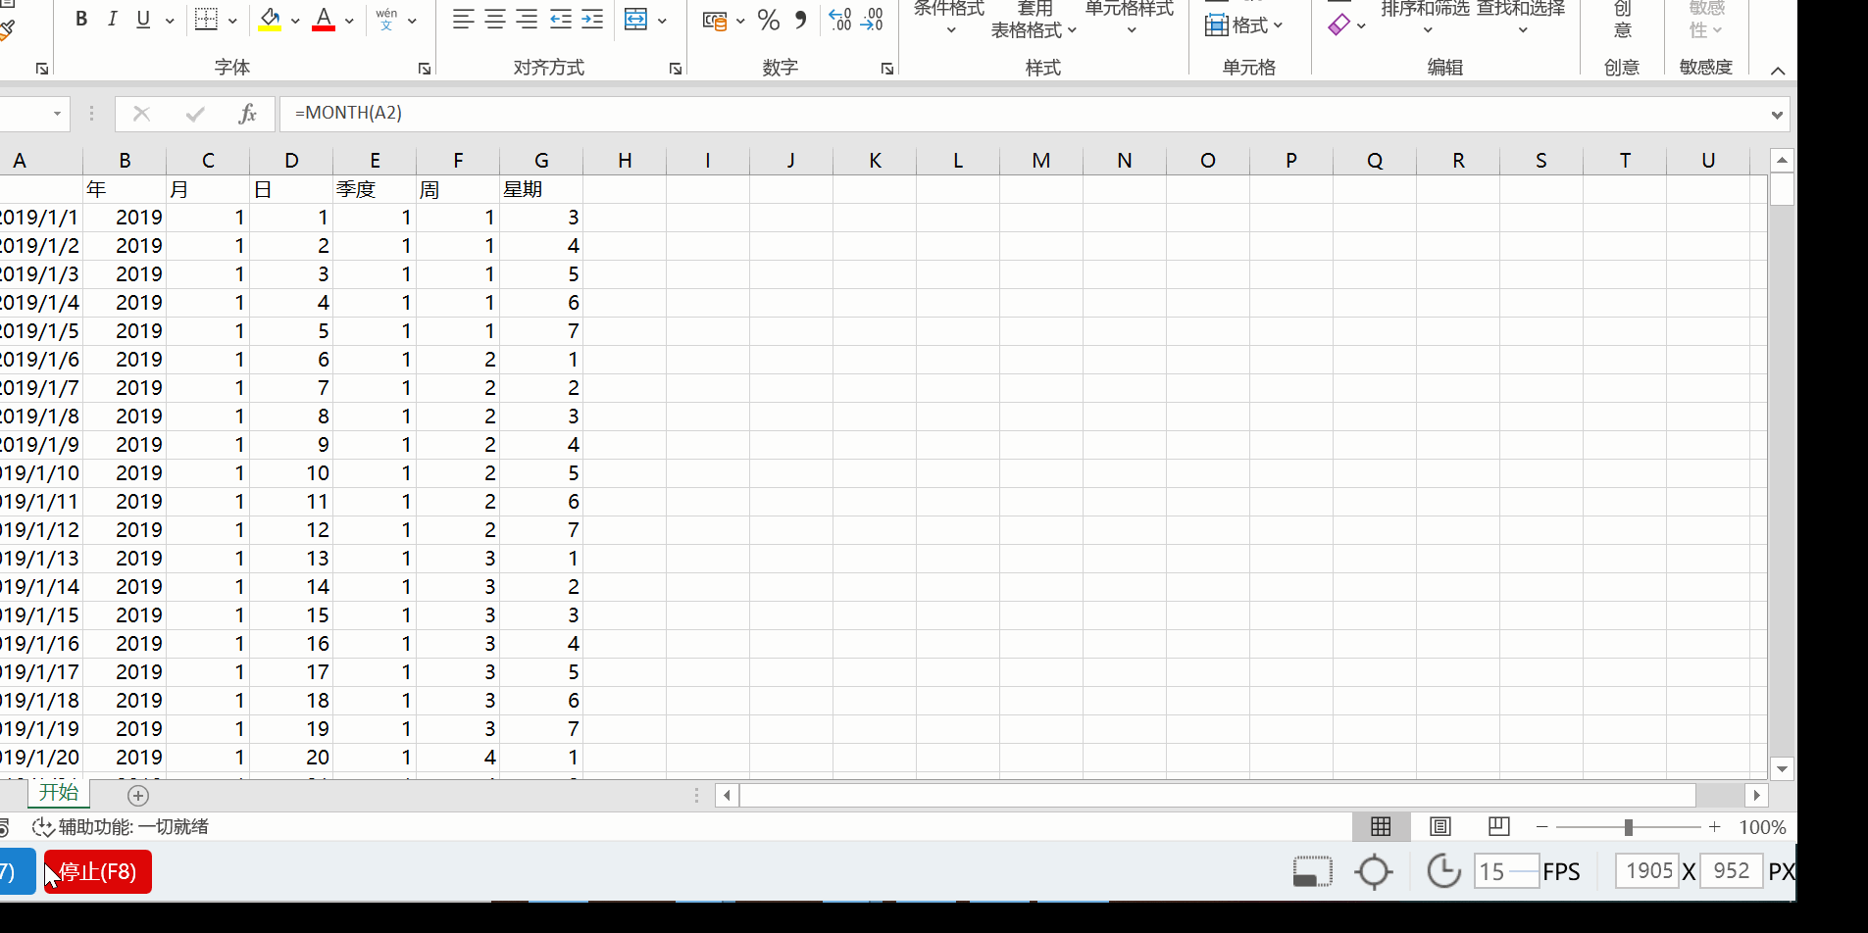Image resolution: width=1868 pixels, height=933 pixels.
Task: Click the recorder crosshair target icon
Action: [x=1374, y=871]
